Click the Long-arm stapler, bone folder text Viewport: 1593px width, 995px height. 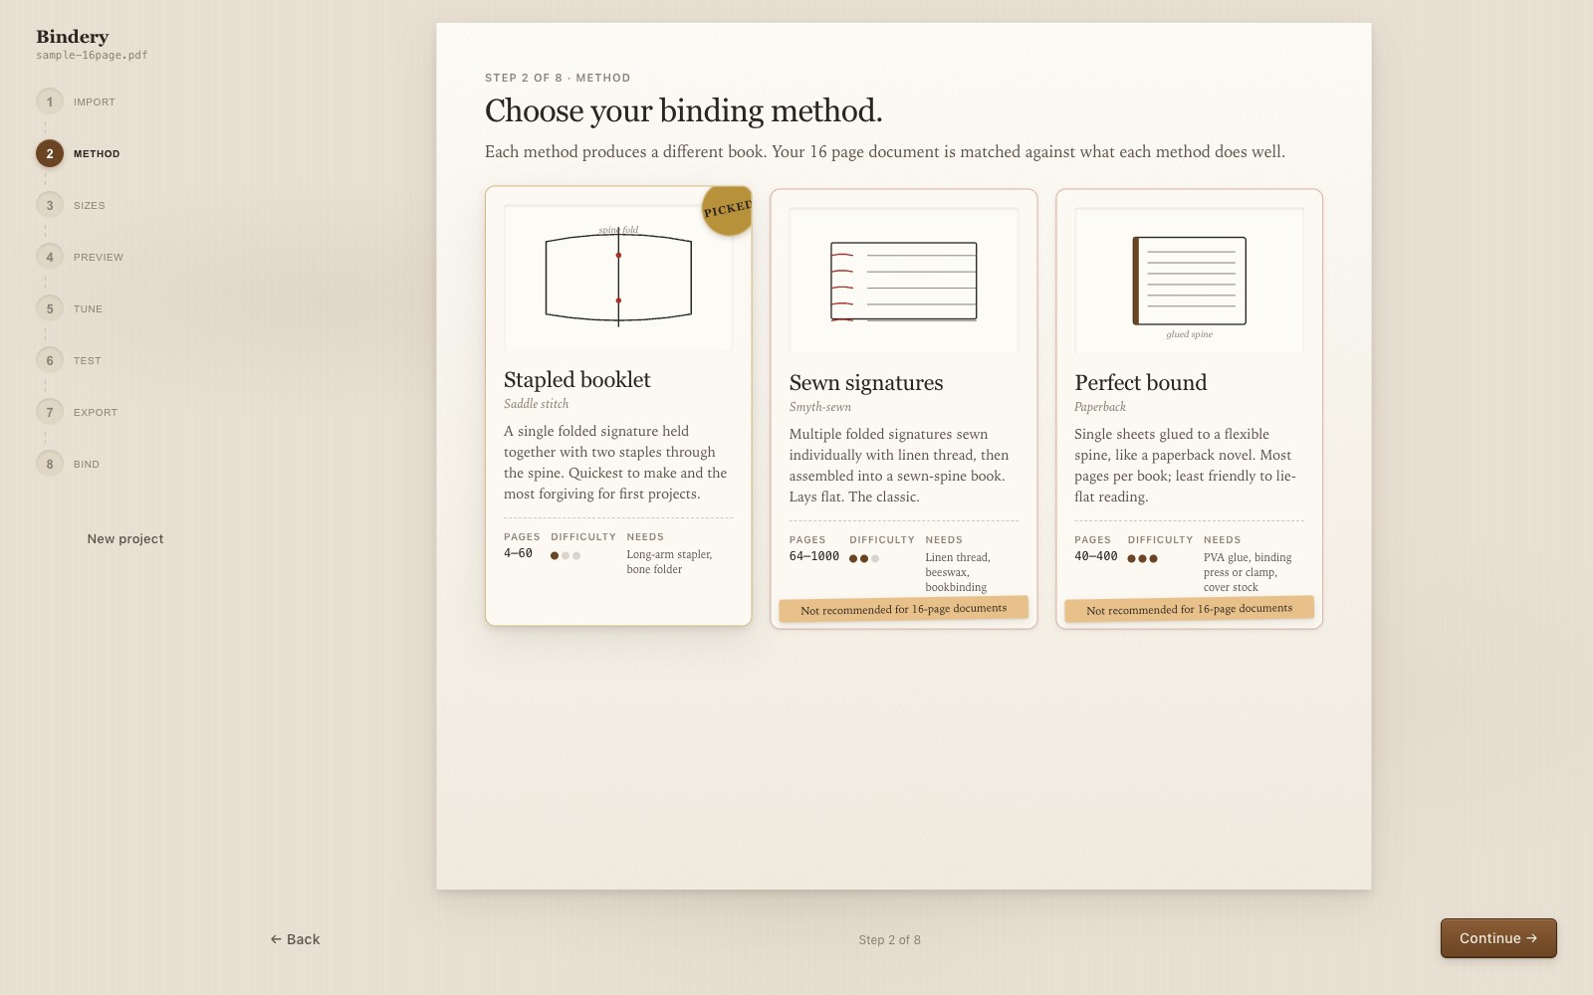[669, 562]
